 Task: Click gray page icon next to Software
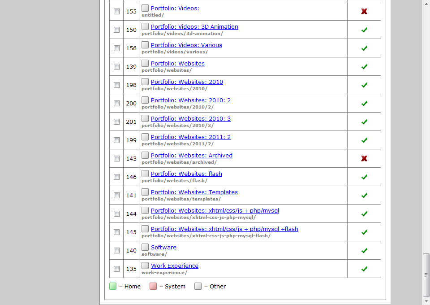tap(145, 247)
